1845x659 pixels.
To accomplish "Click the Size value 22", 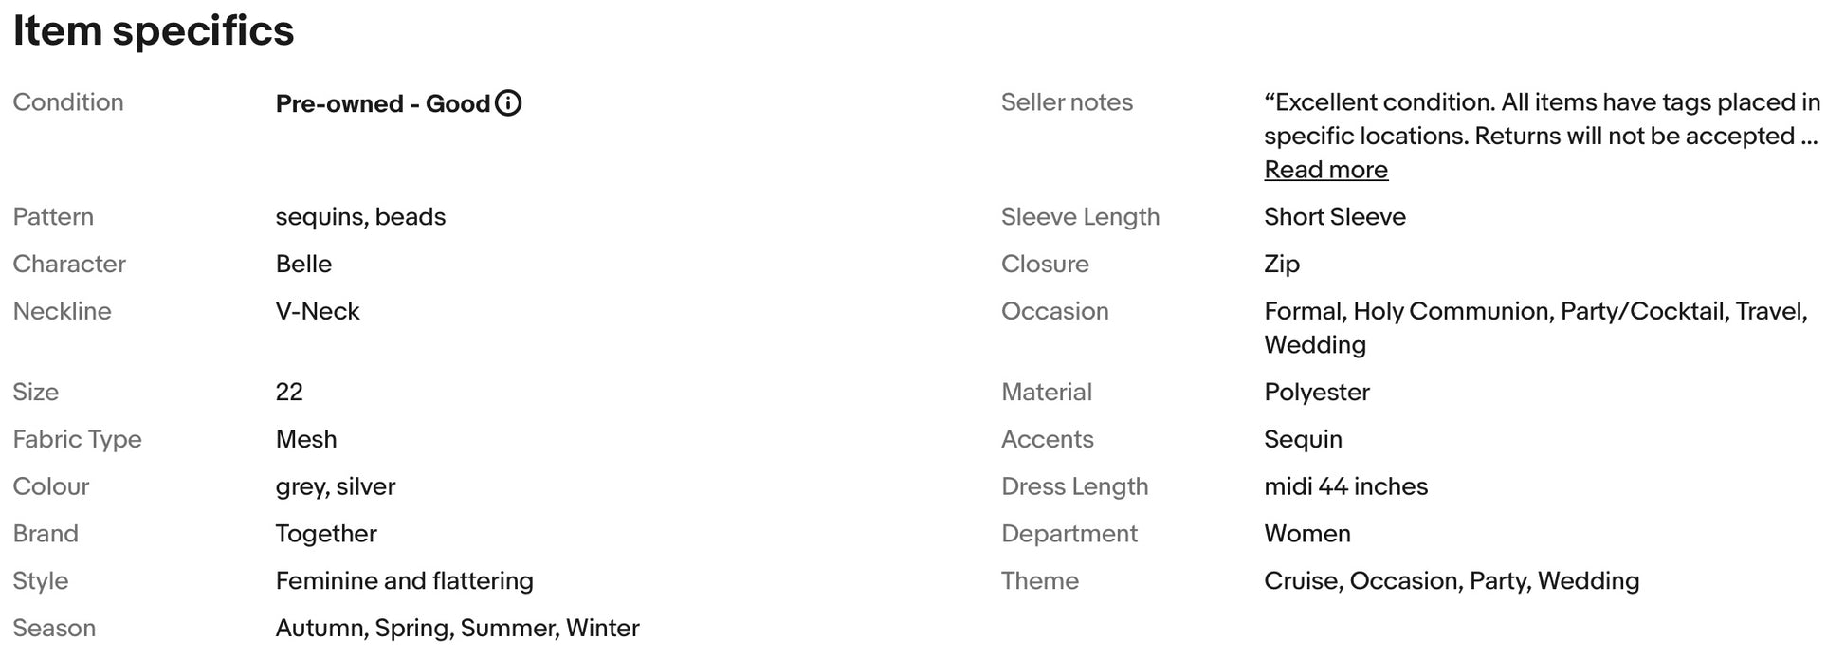I will pos(289,392).
